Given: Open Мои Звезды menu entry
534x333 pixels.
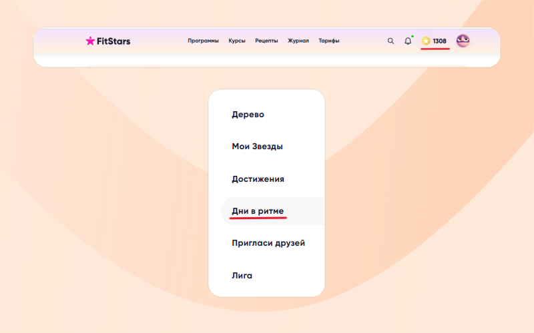Looking at the screenshot, I should tap(258, 147).
